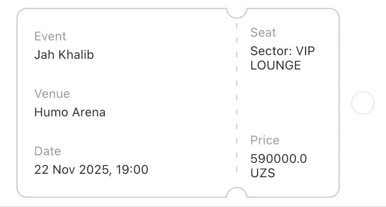Click the VIP text in seat info
386x207 pixels.
(305, 51)
